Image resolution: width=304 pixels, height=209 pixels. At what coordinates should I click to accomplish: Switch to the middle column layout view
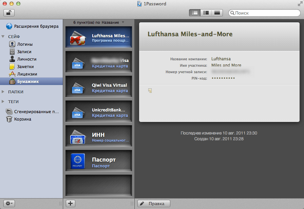206,13
